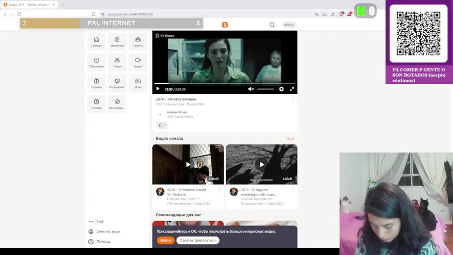Screen dimensions: 453x255
Task: Adjust the video volume slider
Action: point(265,89)
